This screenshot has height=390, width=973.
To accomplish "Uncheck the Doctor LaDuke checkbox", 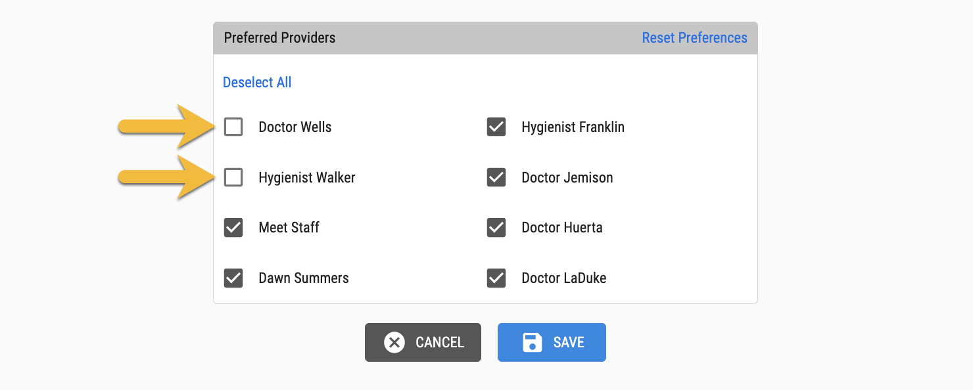I will pos(496,278).
